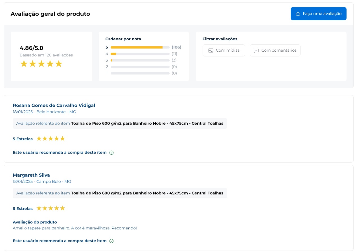Click the 'Avaliação do produto' heading

[x=35, y=222]
